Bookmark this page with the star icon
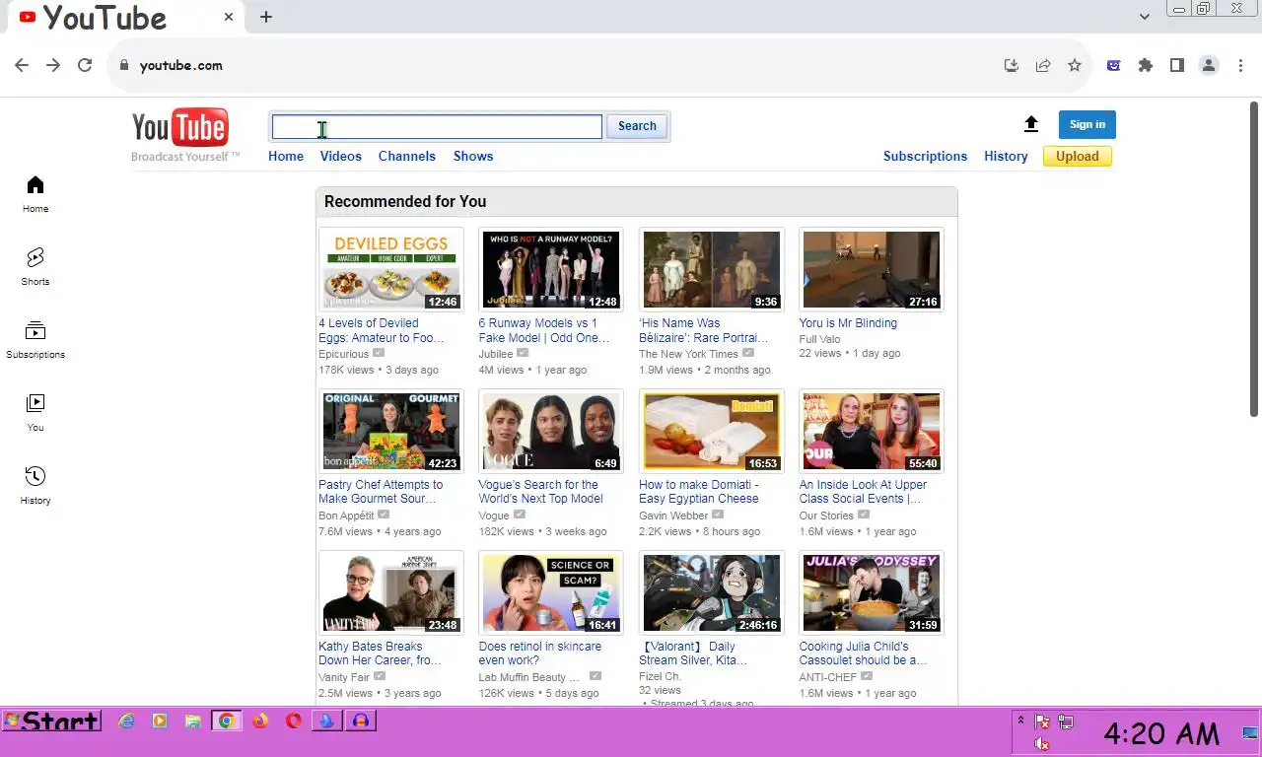This screenshot has height=757, width=1262. [1075, 65]
